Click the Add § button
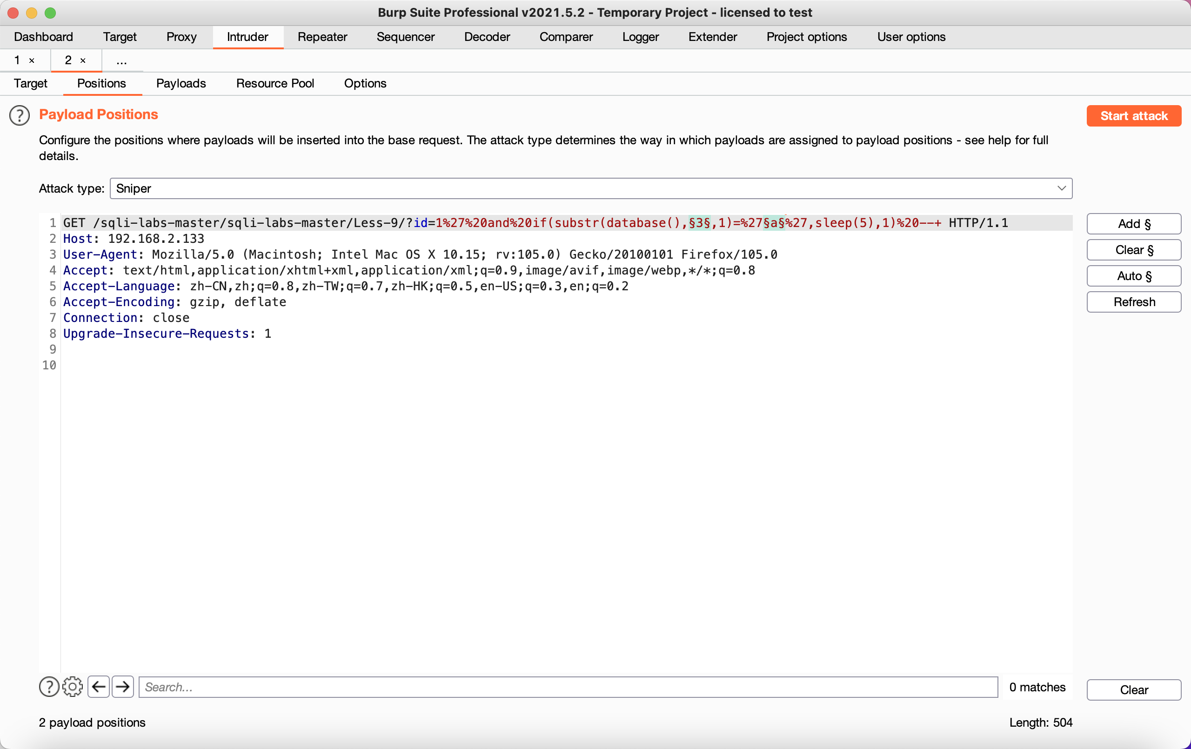 point(1134,224)
